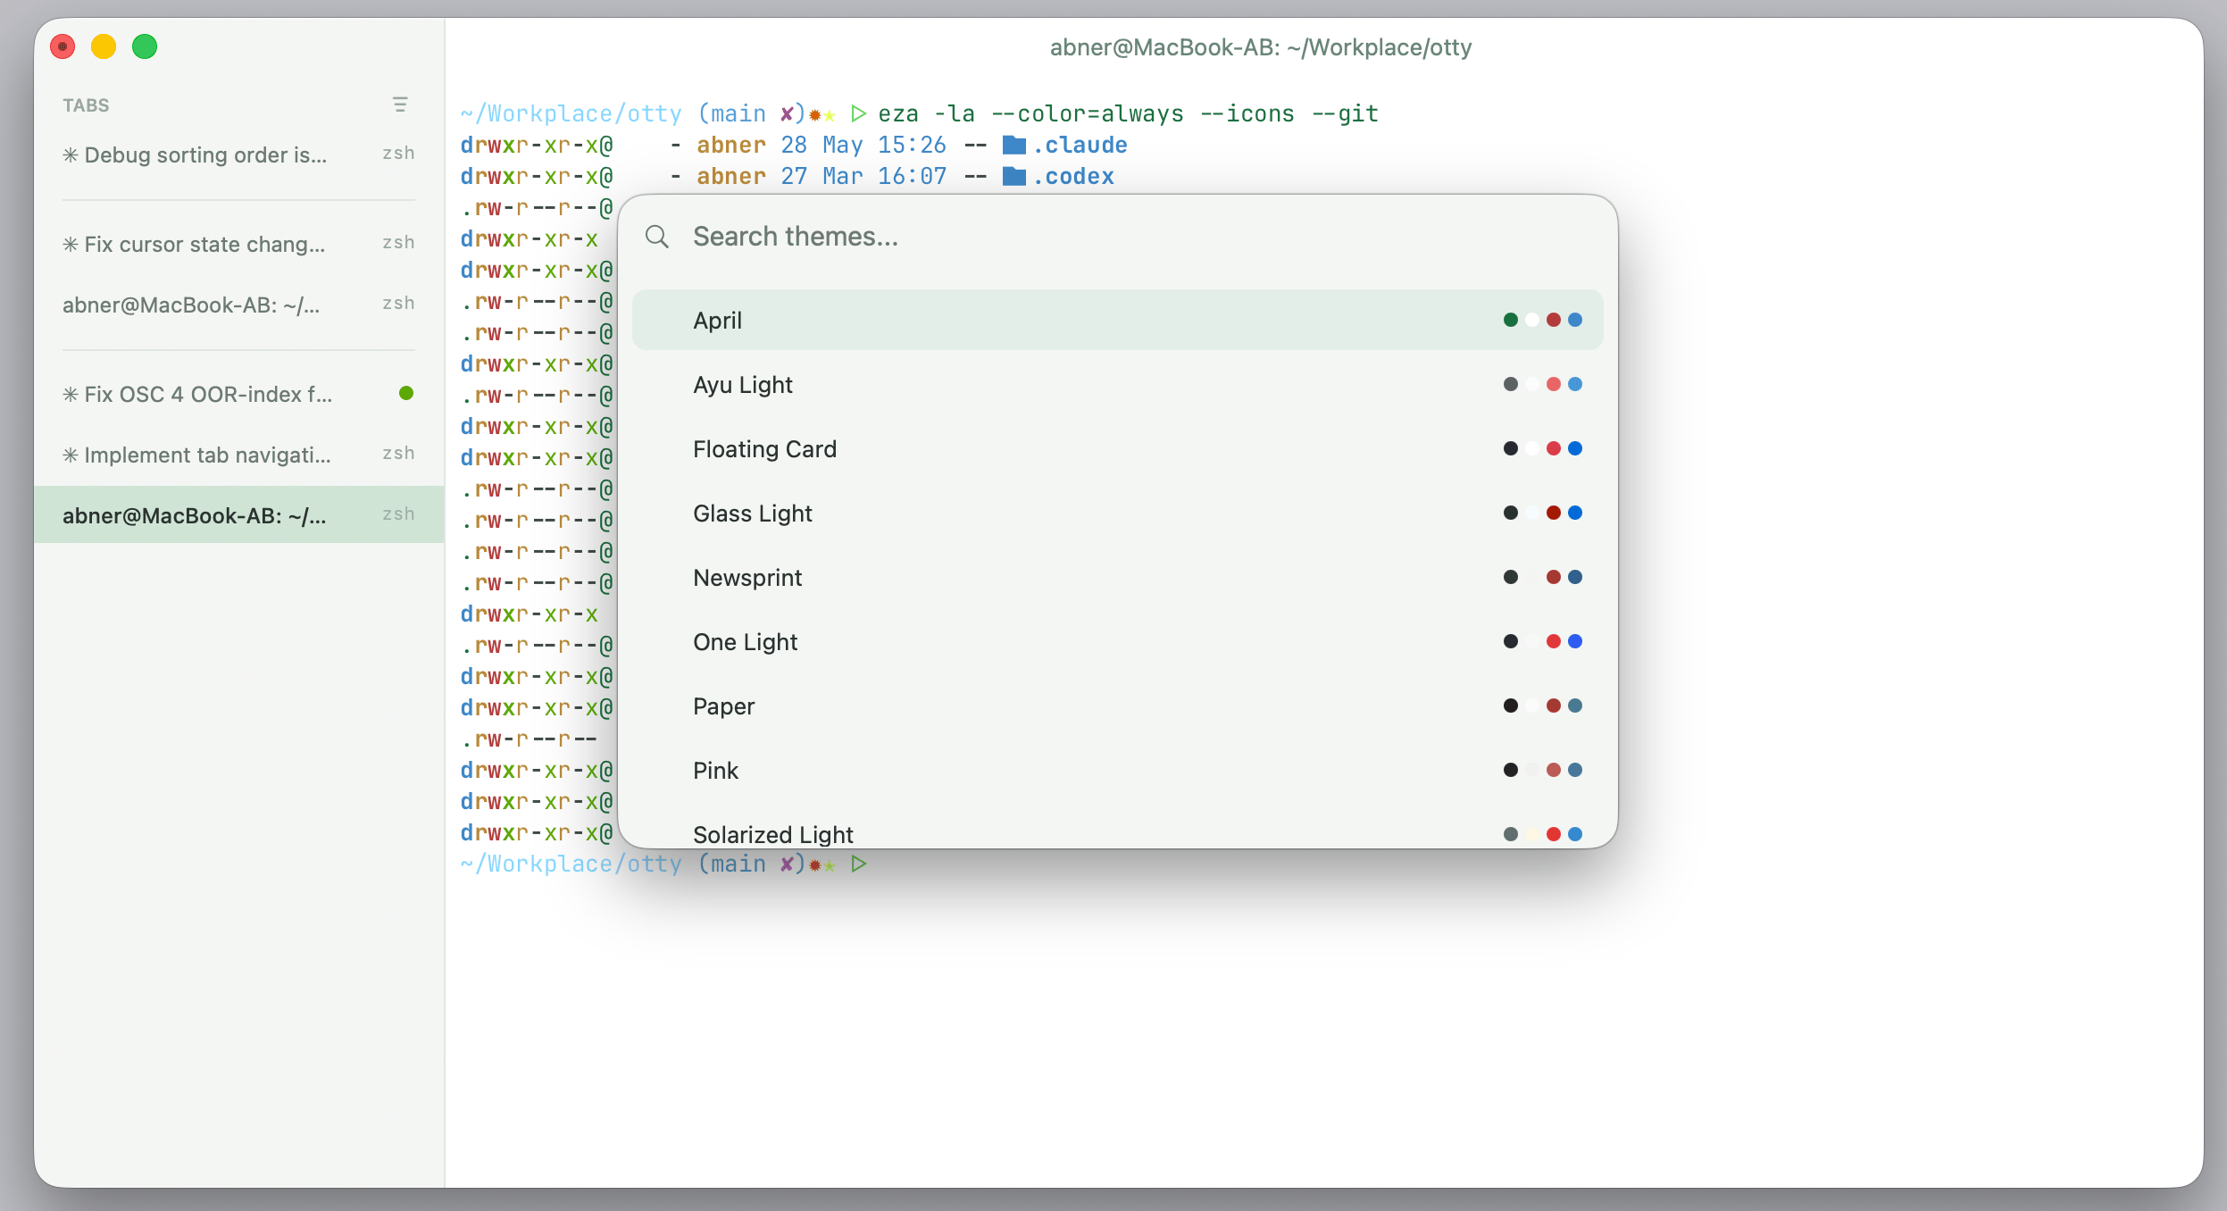Click the green dot on Fix OSC tab
2227x1211 pixels.
click(x=406, y=393)
